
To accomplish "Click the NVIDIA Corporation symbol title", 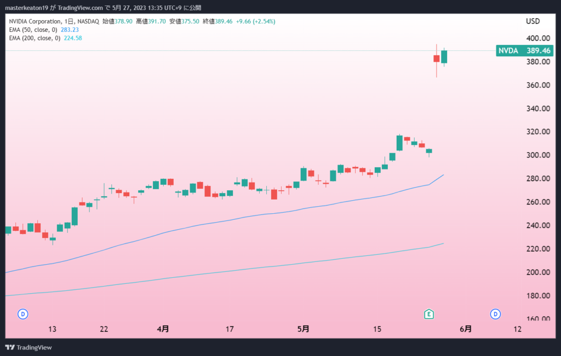I will [35, 21].
